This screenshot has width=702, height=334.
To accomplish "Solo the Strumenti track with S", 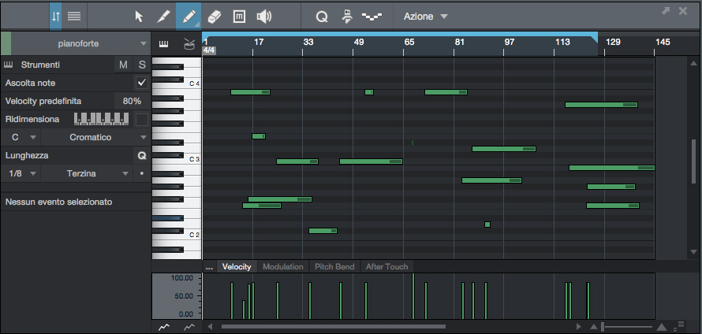I will [x=142, y=65].
